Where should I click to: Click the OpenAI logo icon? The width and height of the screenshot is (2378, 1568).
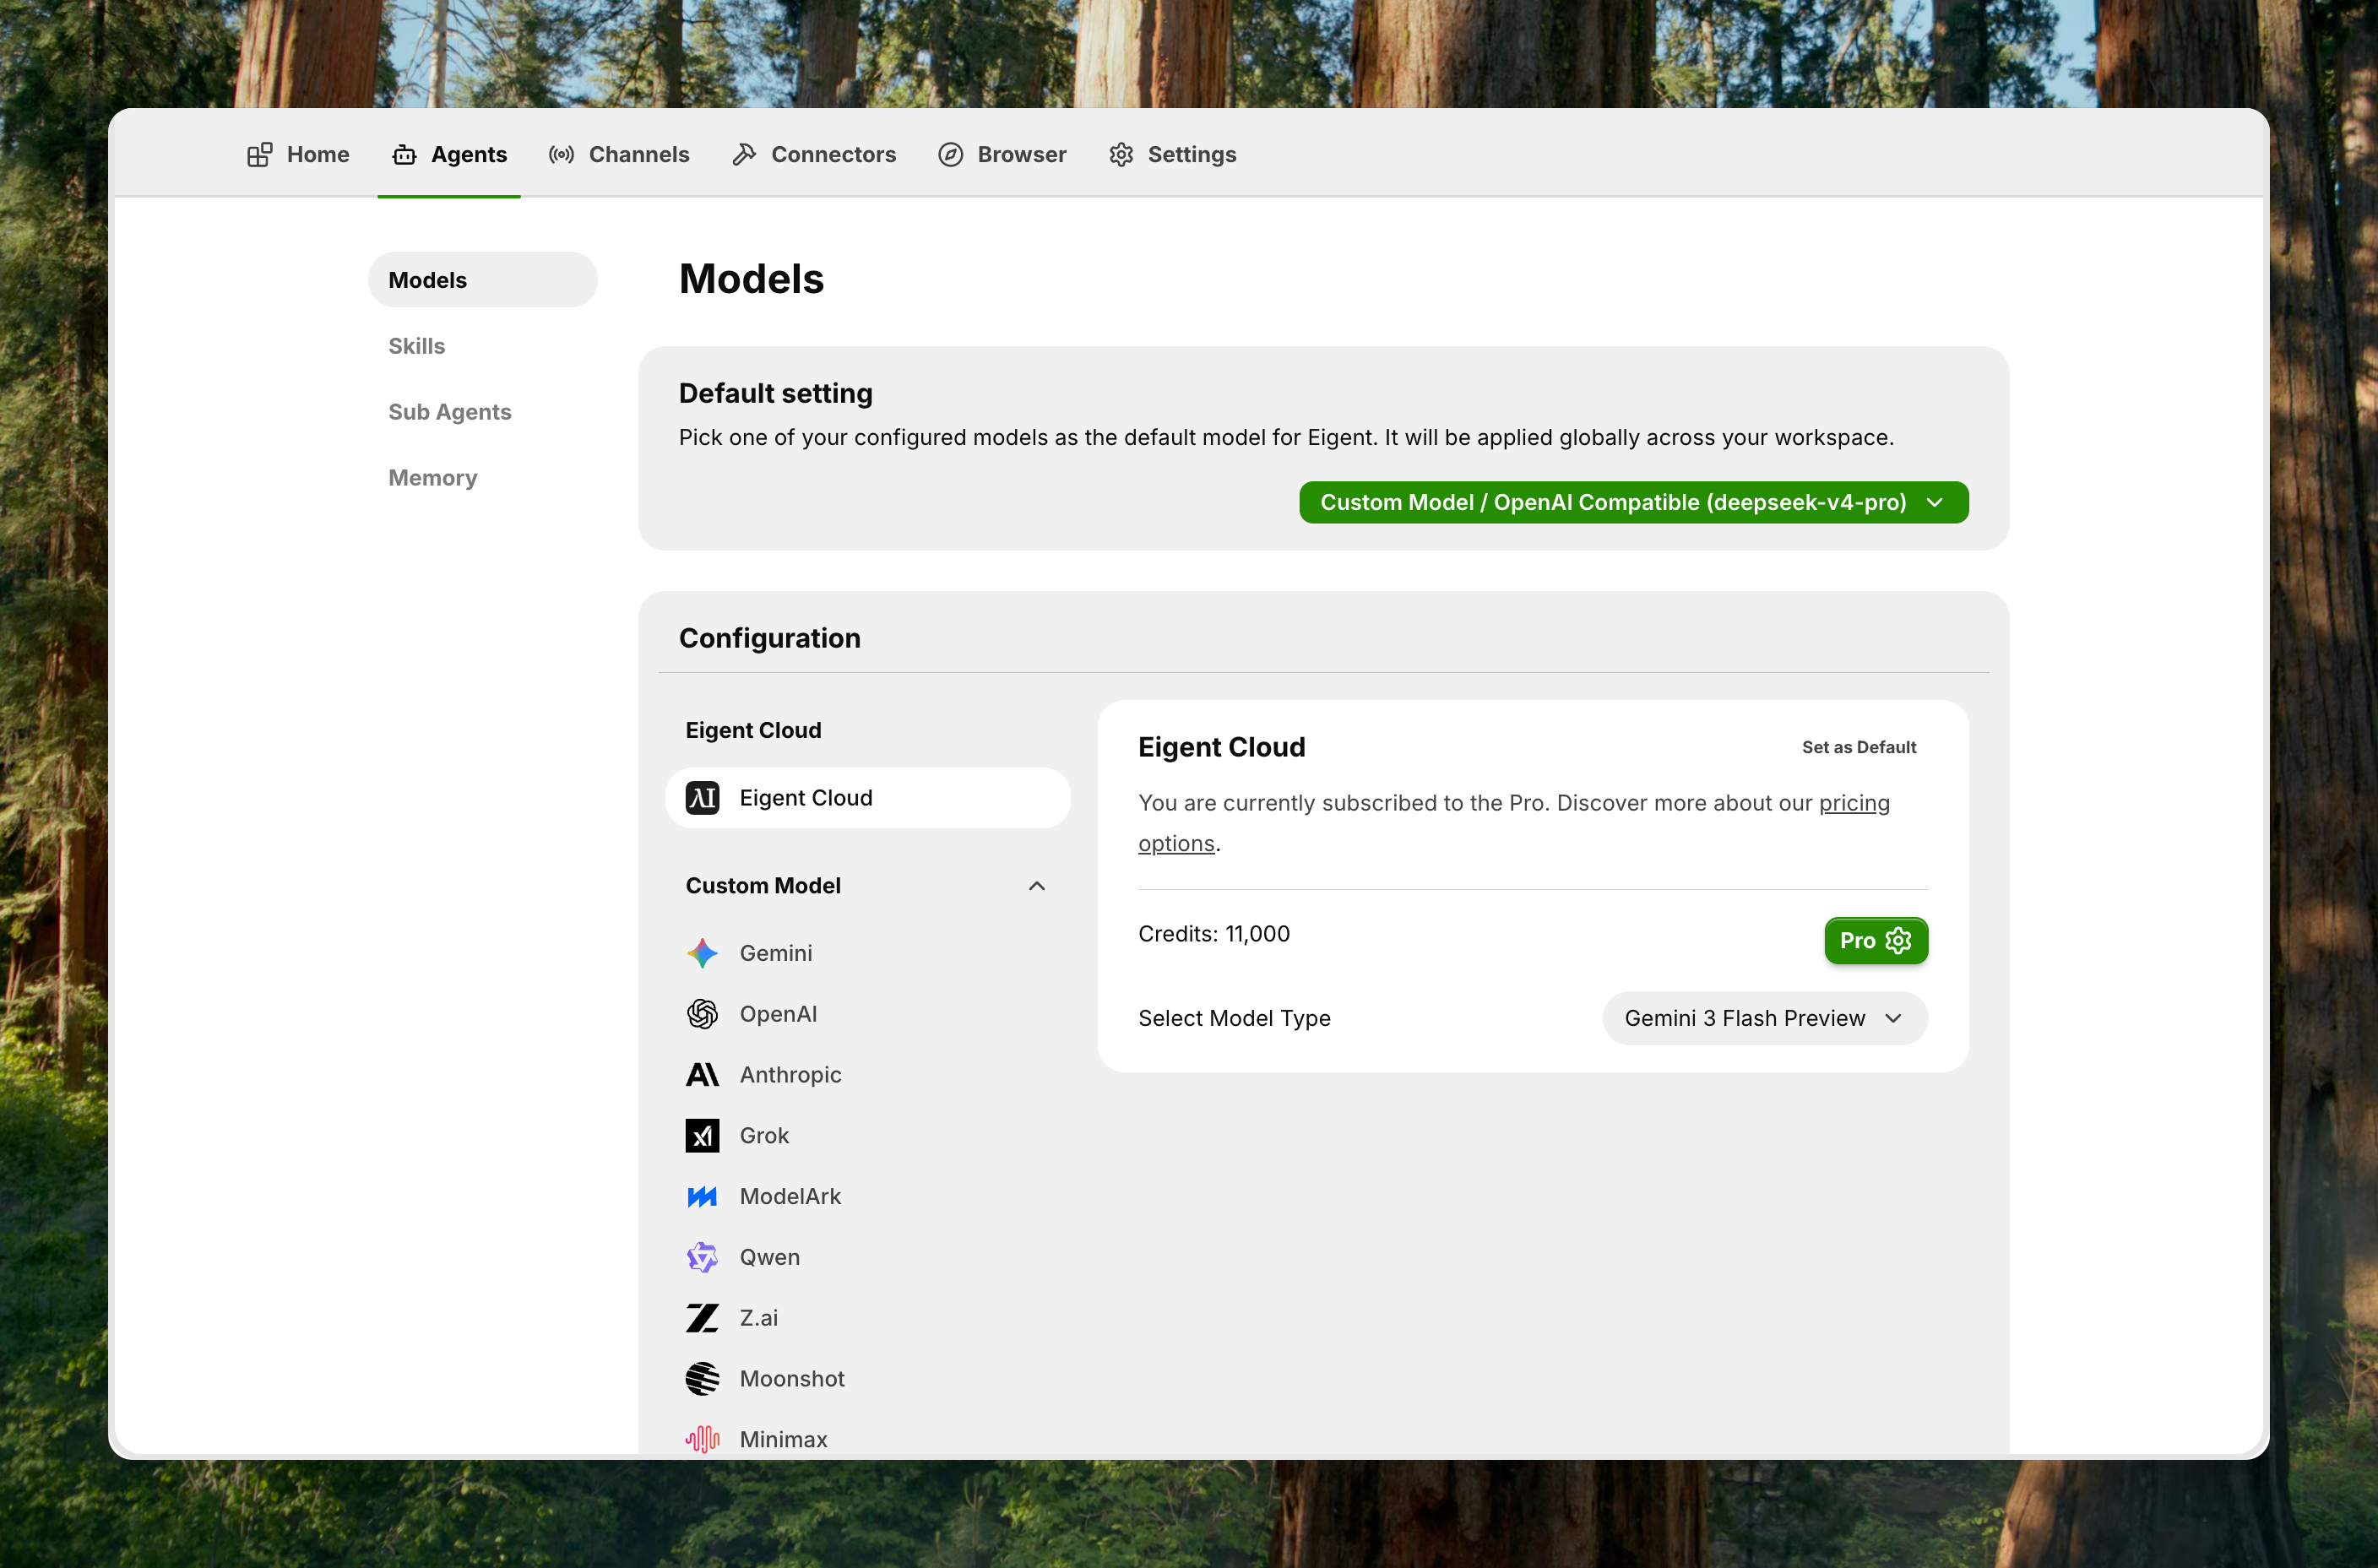tap(702, 1014)
